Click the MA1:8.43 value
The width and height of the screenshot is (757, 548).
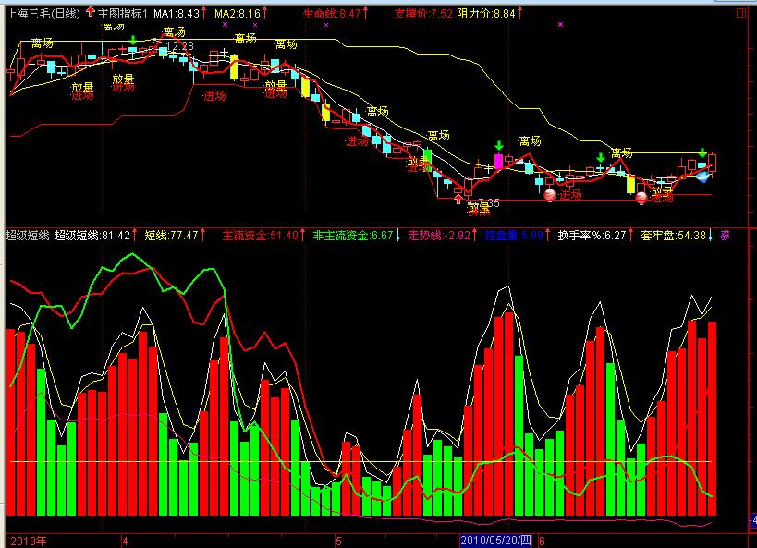click(177, 13)
